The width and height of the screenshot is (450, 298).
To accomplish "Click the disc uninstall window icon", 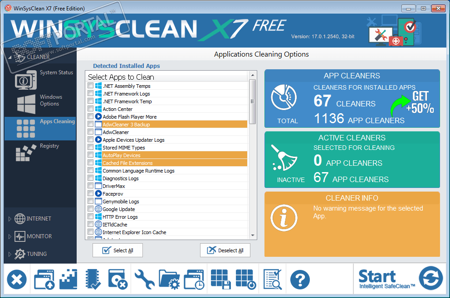I will click(x=117, y=279).
